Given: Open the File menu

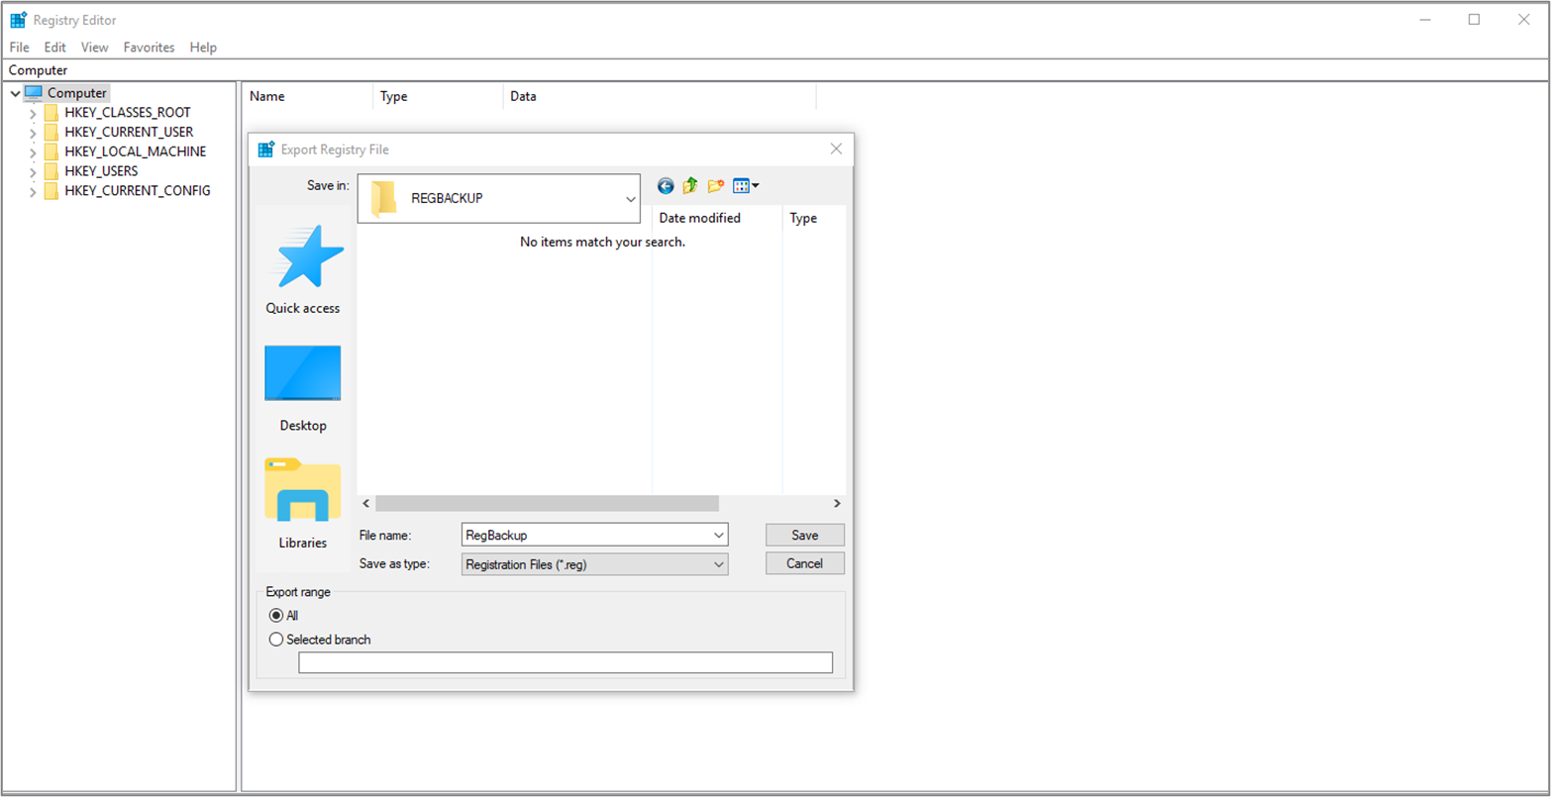Looking at the screenshot, I should click(18, 47).
